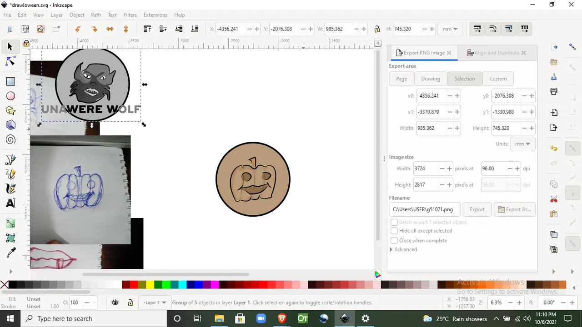
Task: Raise selection to top
Action: (x=147, y=29)
